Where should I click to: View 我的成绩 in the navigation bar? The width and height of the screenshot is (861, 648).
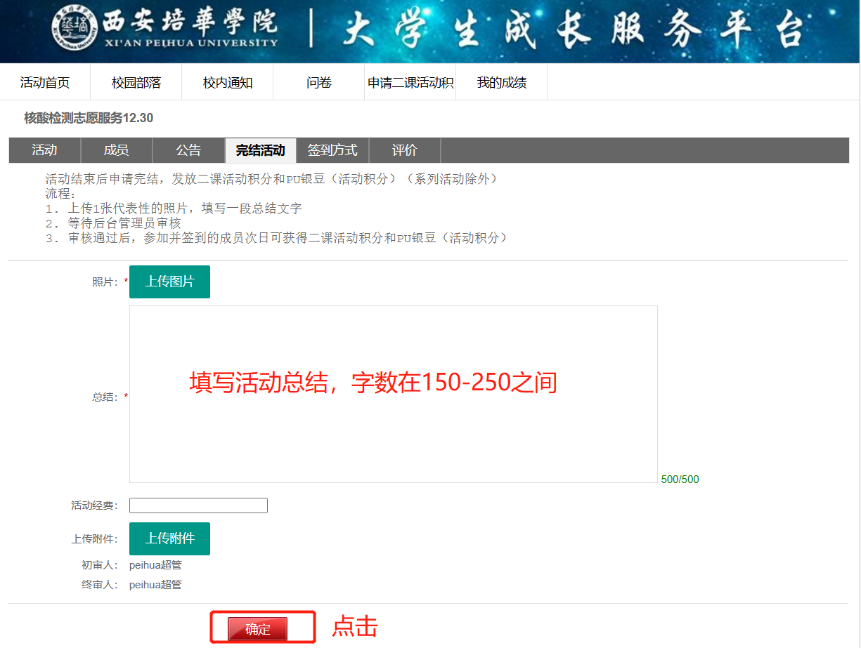[502, 83]
